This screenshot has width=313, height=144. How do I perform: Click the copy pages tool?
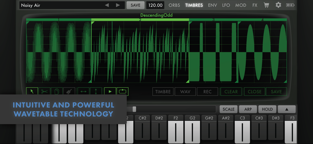coord(57,91)
